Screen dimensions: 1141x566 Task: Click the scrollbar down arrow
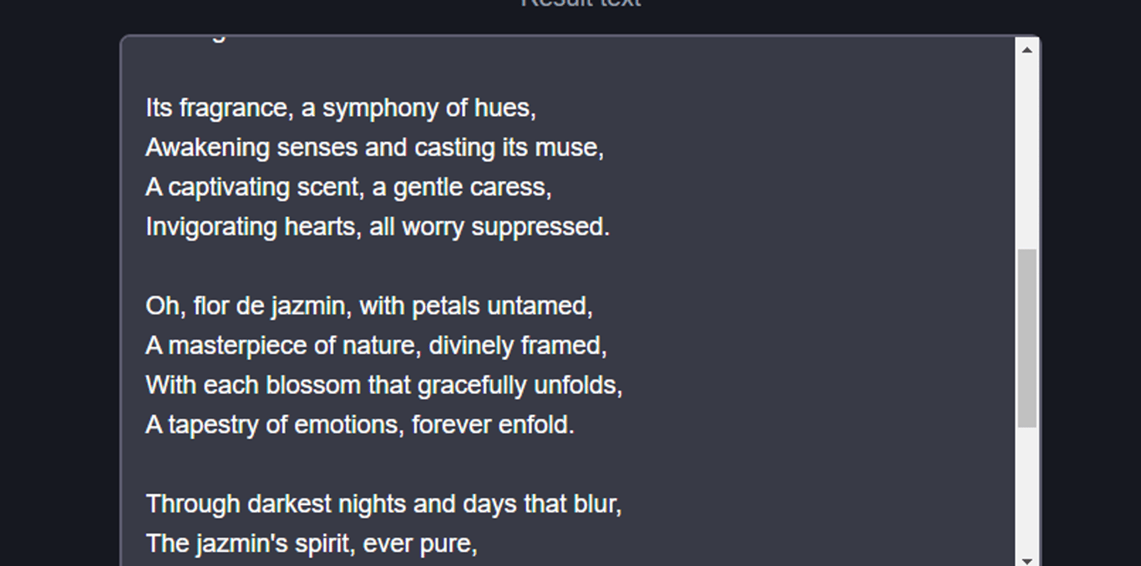(x=1027, y=559)
